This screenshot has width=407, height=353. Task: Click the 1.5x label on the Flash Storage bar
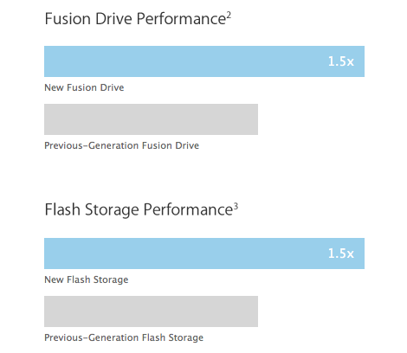pyautogui.click(x=341, y=254)
